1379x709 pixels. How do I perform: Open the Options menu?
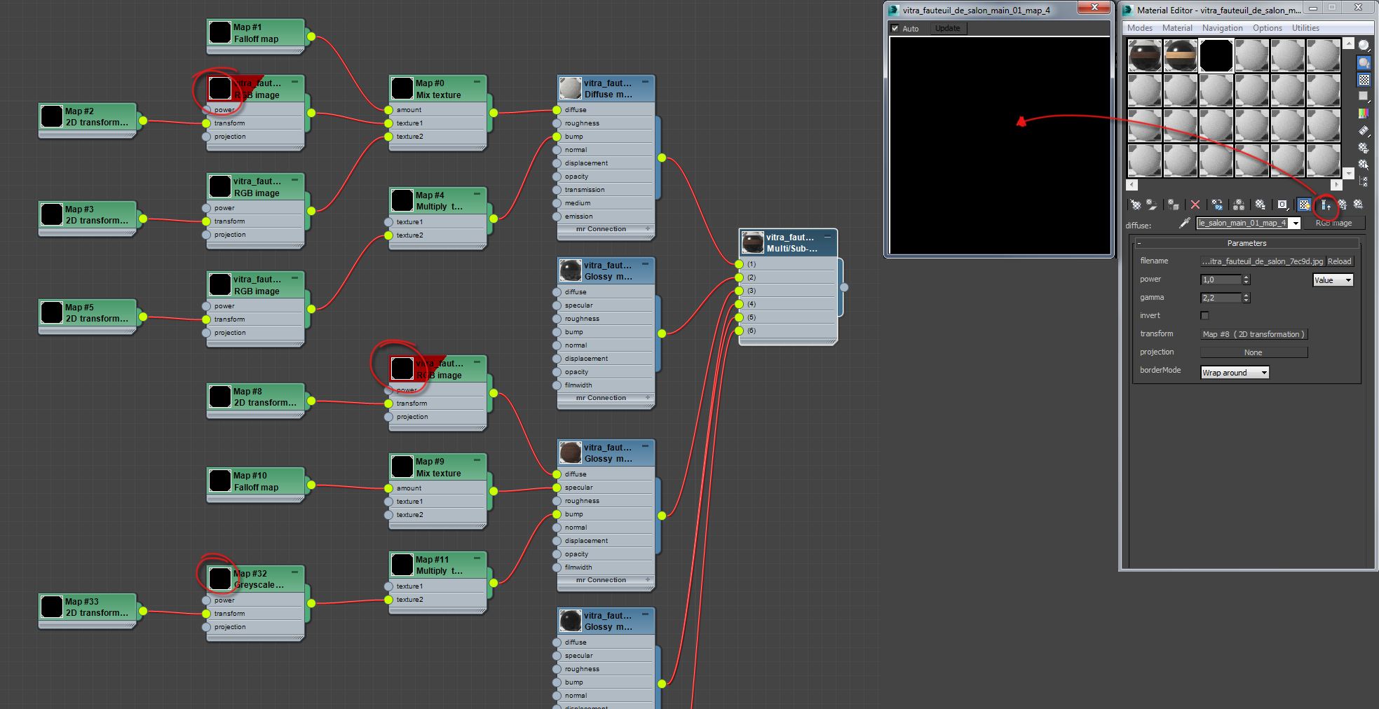pos(1268,28)
